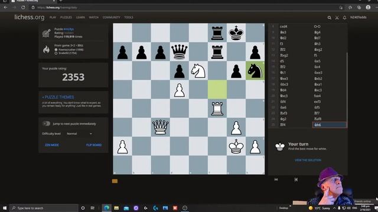The image size is (378, 212).
Task: Open the notifications bell
Action: 344,18
